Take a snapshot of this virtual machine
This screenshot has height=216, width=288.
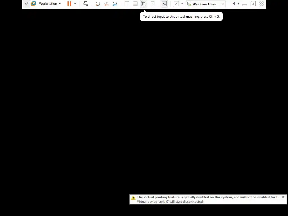point(98,4)
